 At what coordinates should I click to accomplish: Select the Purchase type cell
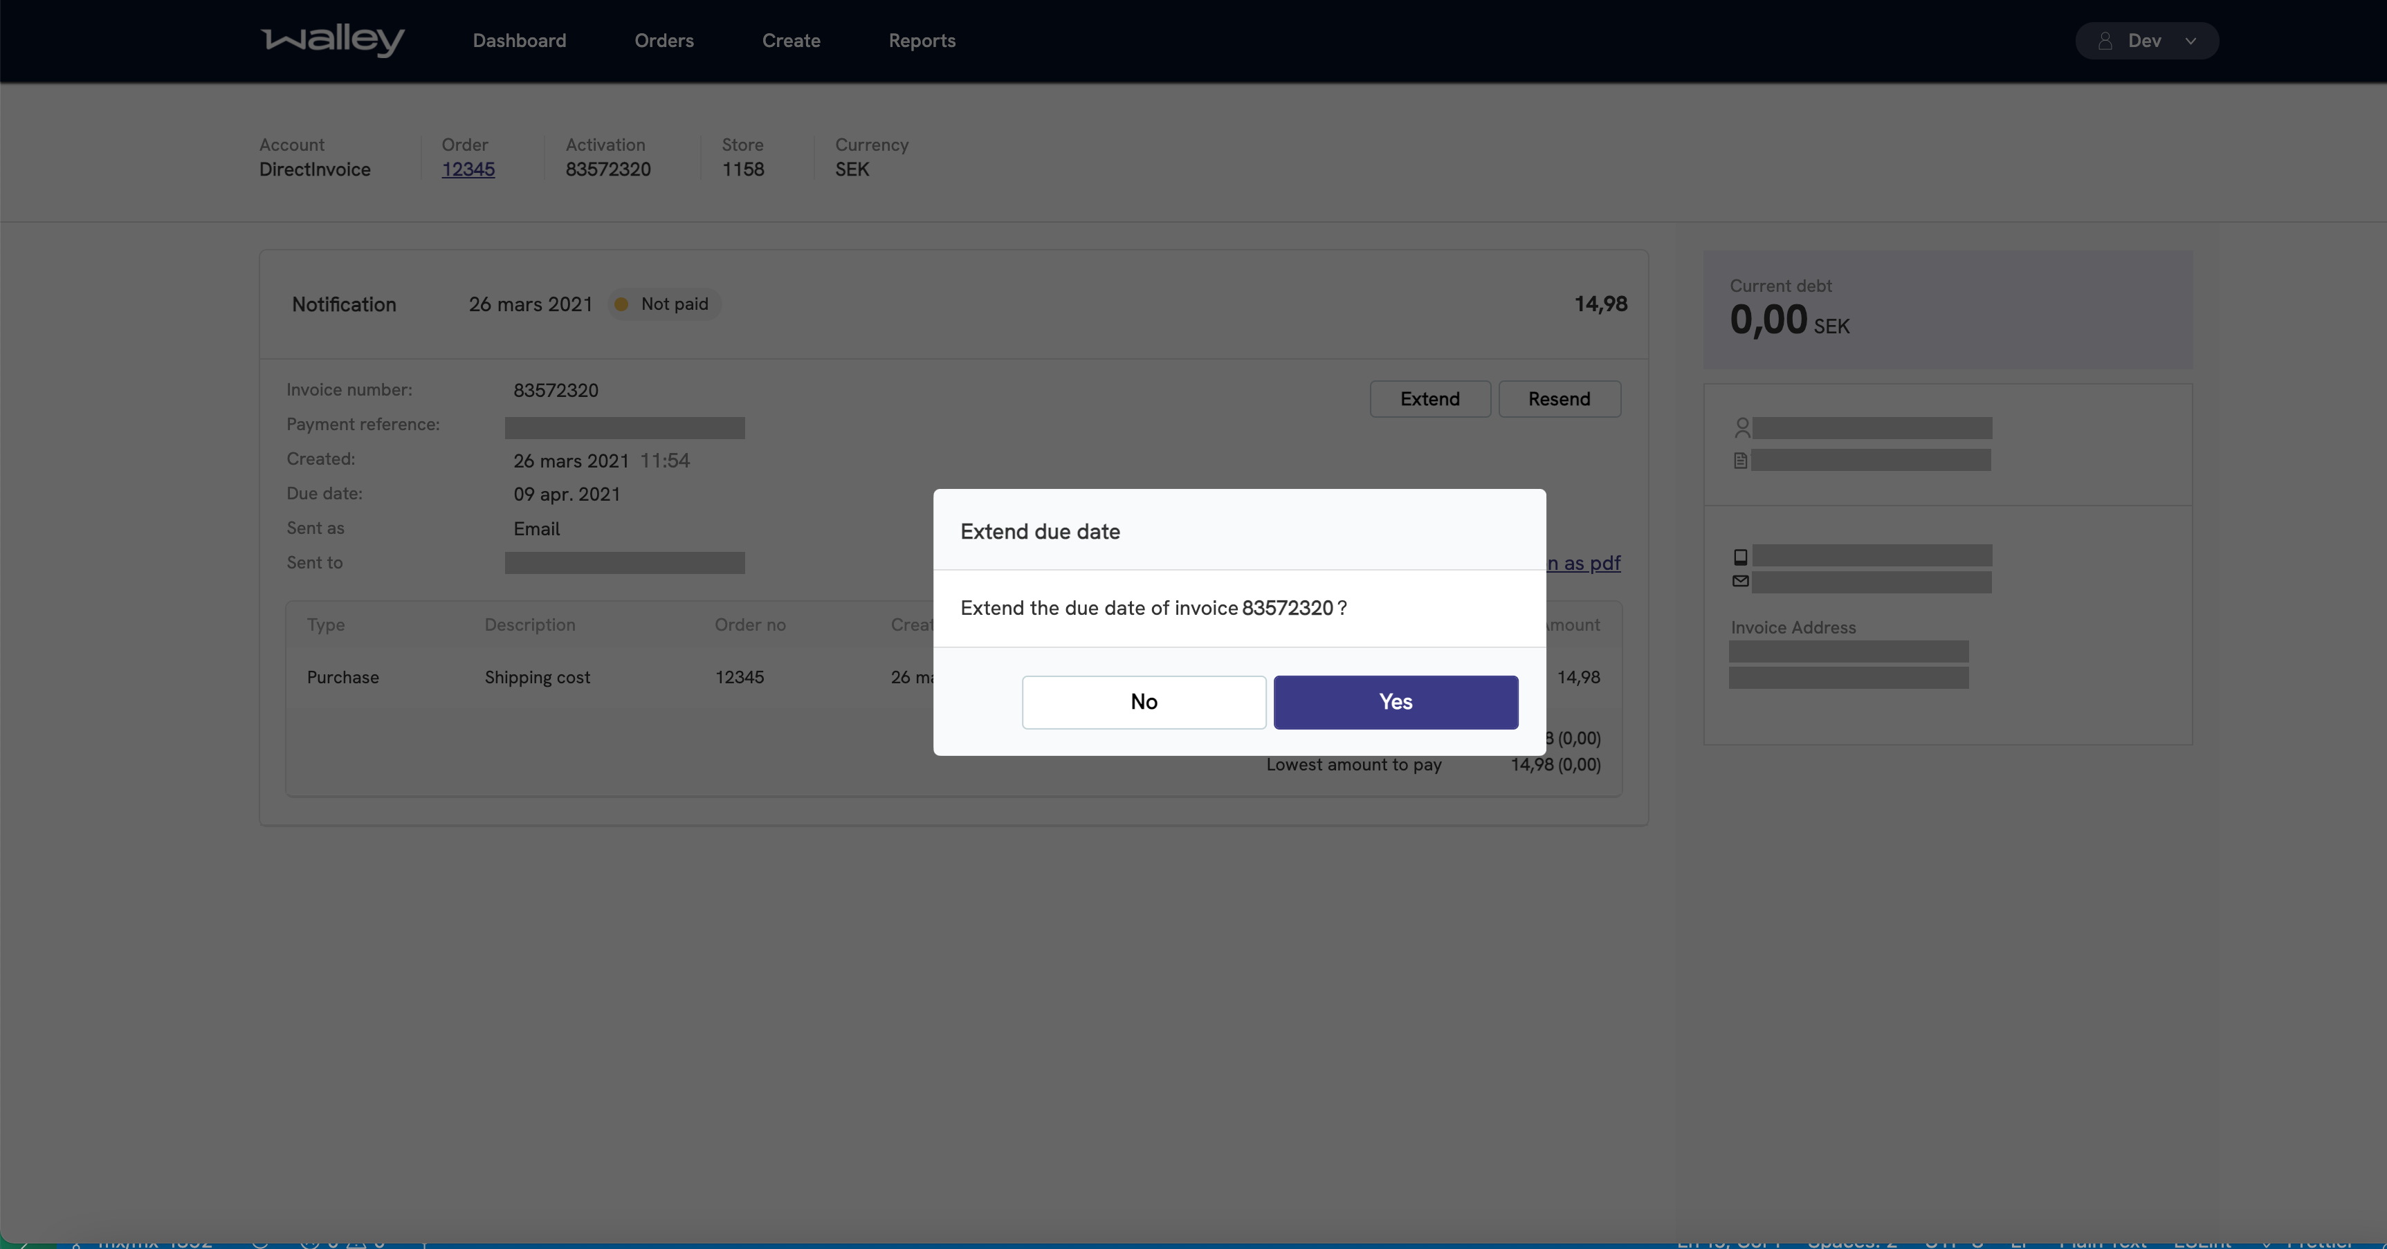(x=342, y=677)
